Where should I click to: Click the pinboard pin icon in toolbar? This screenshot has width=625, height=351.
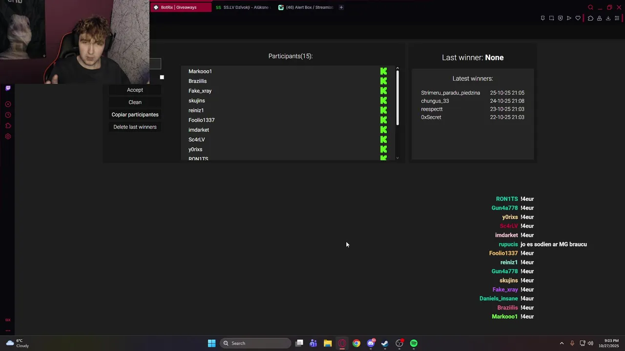(x=542, y=18)
